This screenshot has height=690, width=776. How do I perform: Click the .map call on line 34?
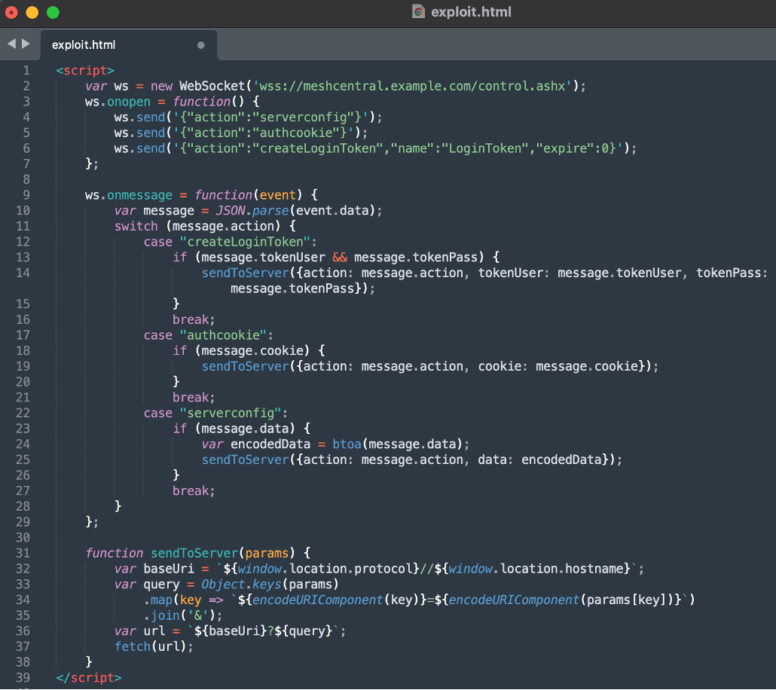(x=158, y=600)
